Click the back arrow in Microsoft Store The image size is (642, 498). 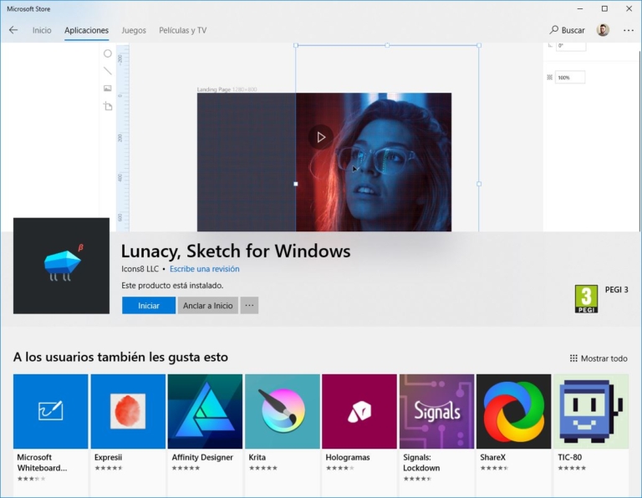(x=13, y=30)
